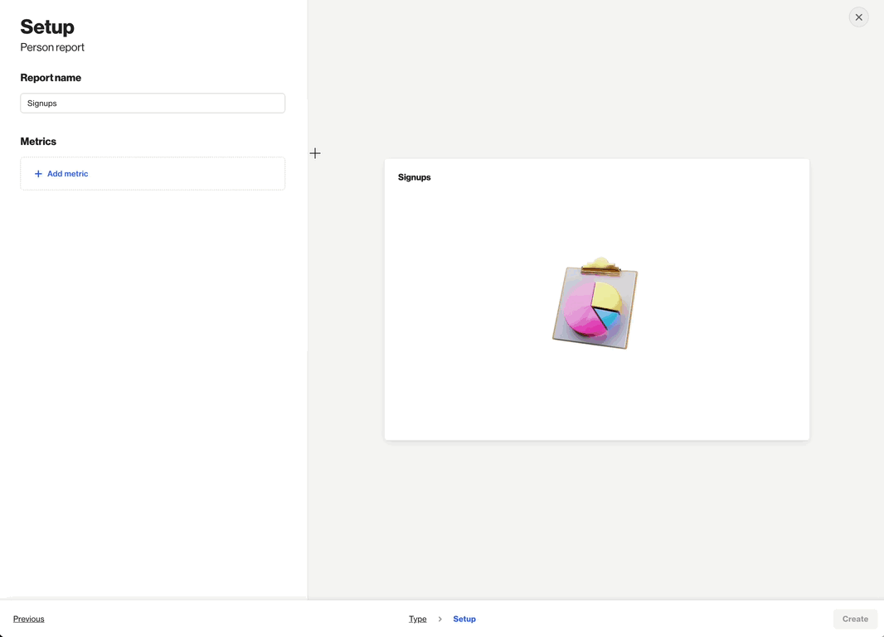This screenshot has height=637, width=884.
Task: Click the Person report subtitle
Action: coord(52,47)
